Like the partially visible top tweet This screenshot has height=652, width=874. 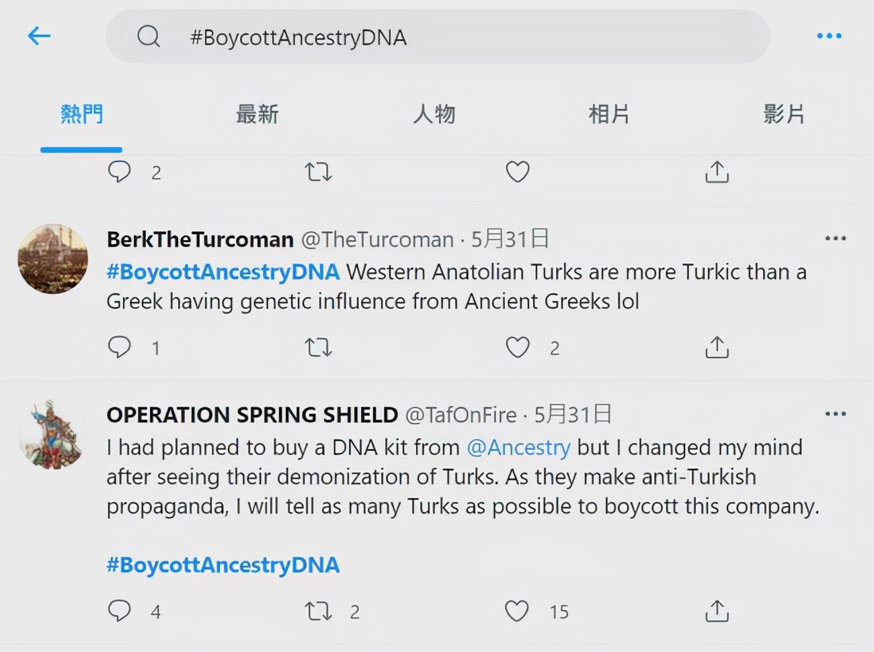(x=517, y=172)
